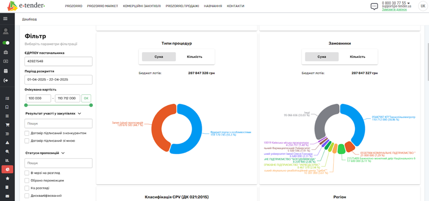Open the PROZORRO MARKET menu item

coord(104,6)
